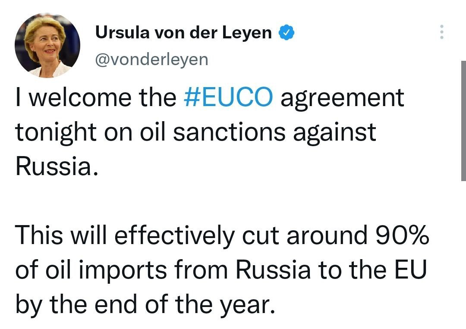Open the round profile picture

[47, 45]
